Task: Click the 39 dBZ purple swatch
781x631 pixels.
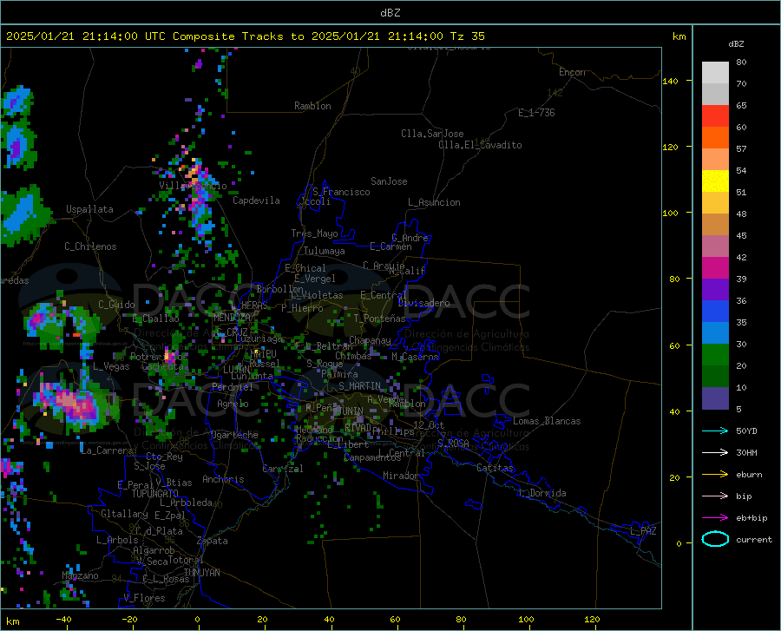Action: click(x=715, y=290)
